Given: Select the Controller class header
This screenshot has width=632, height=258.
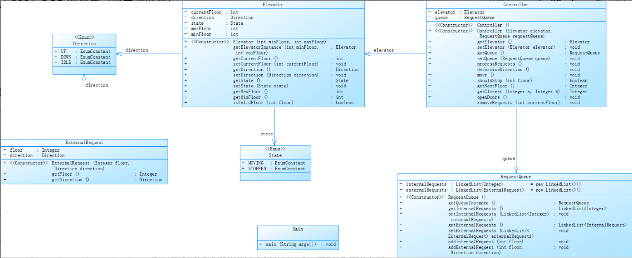Looking at the screenshot, I should pyautogui.click(x=516, y=5).
